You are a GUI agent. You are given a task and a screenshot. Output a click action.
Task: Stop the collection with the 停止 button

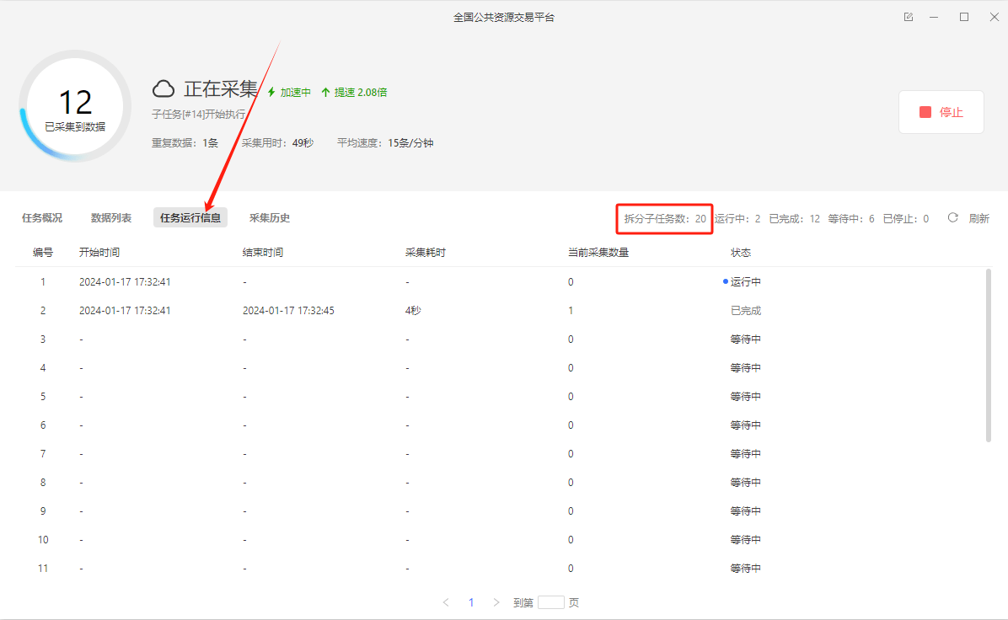pos(941,112)
